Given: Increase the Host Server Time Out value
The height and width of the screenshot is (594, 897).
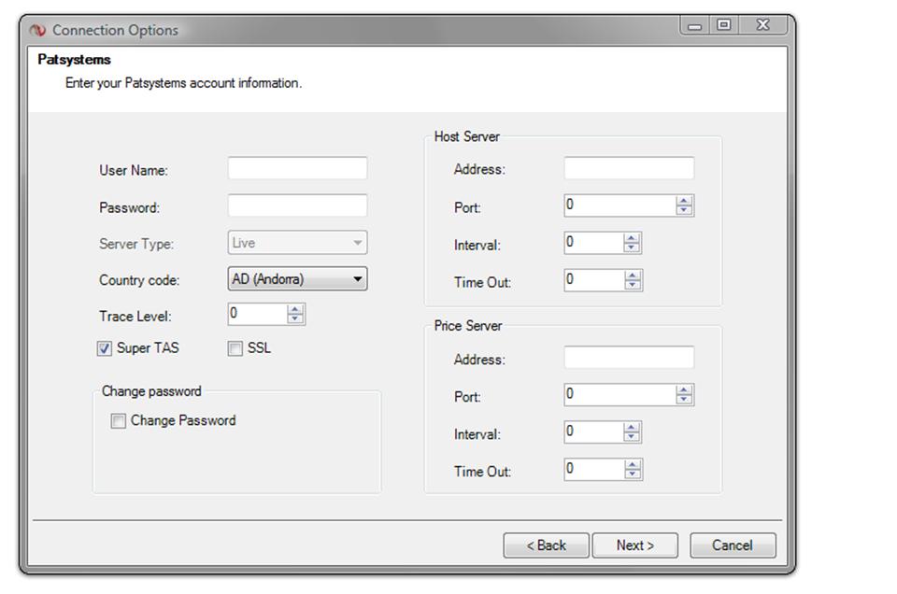Looking at the screenshot, I should (633, 276).
